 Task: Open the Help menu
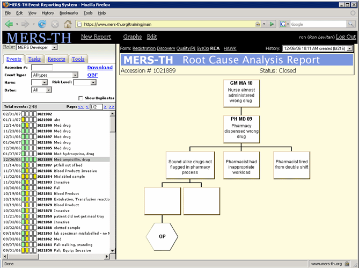102,13
